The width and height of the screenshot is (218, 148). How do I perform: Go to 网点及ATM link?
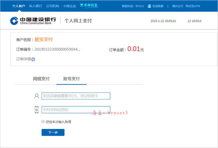[193, 6]
